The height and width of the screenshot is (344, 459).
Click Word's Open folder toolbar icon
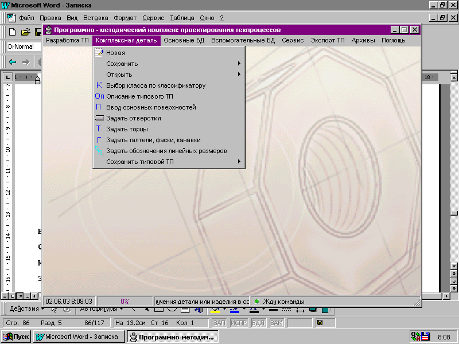coord(26,32)
